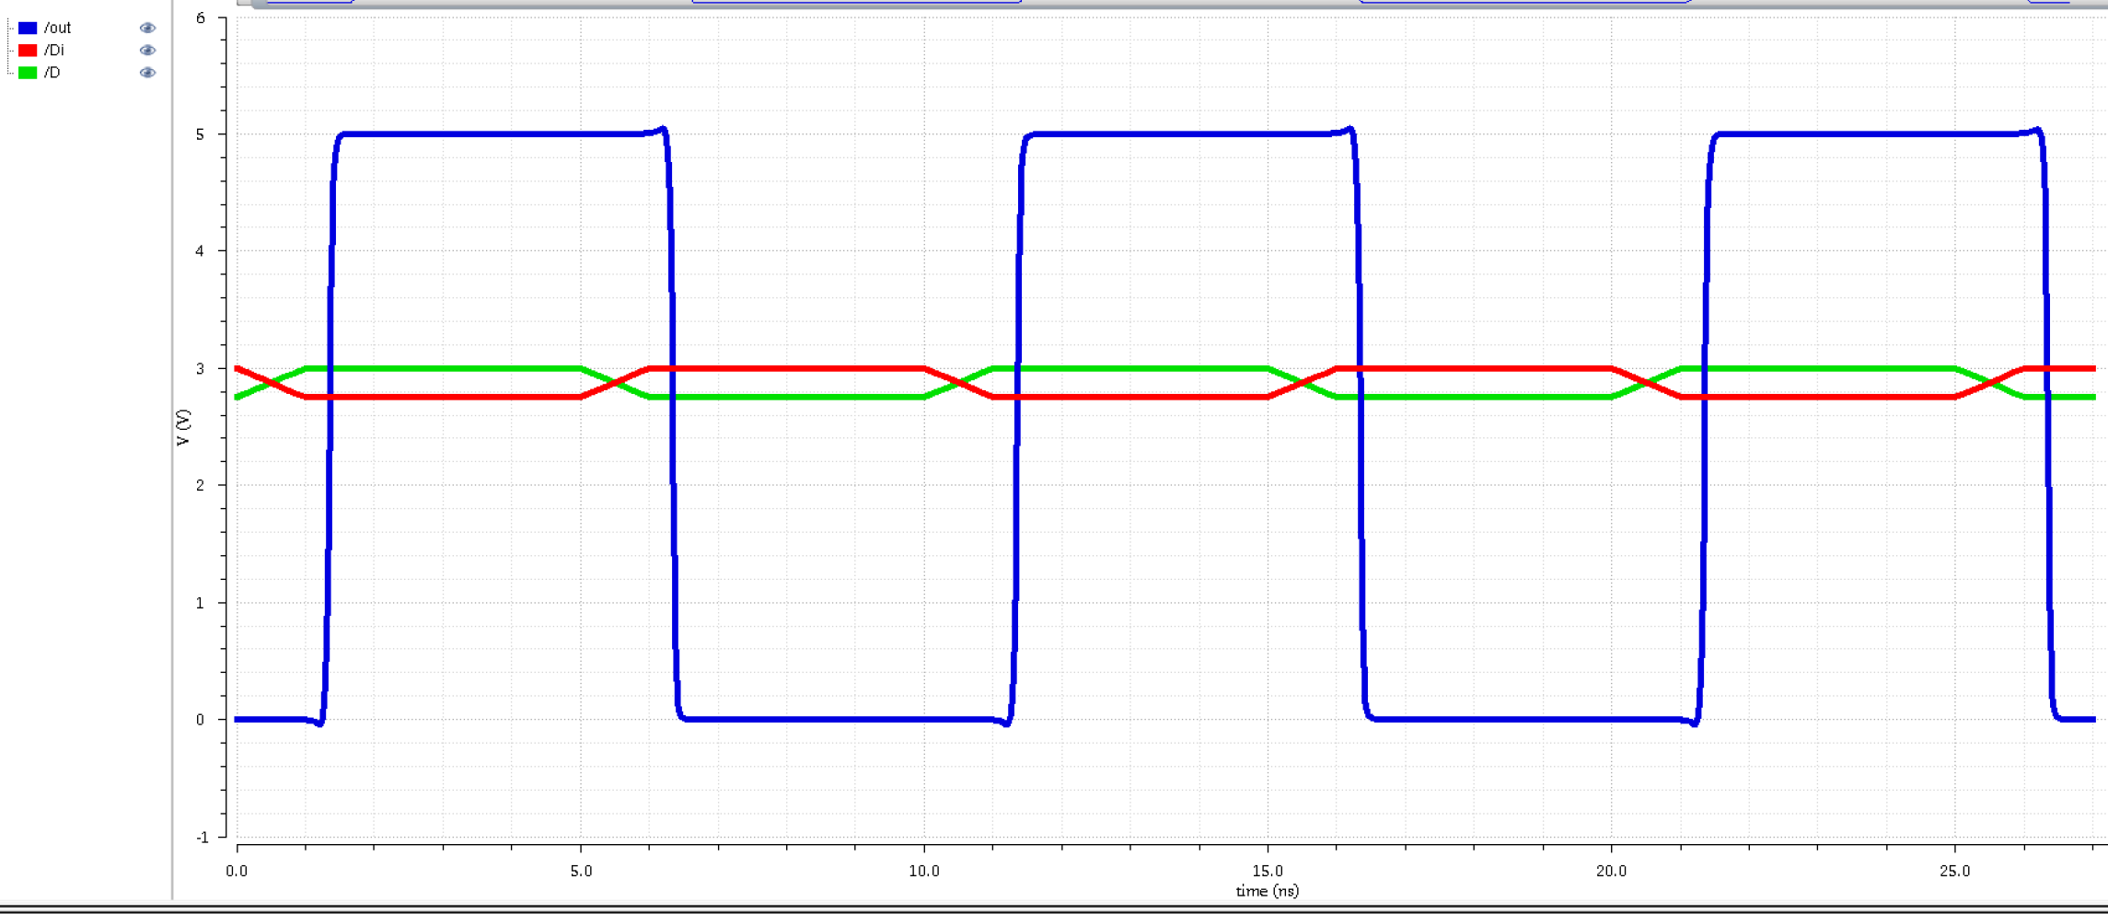Click the 1 tick label on voltage axis
The image size is (2108, 914).
pyautogui.click(x=201, y=603)
